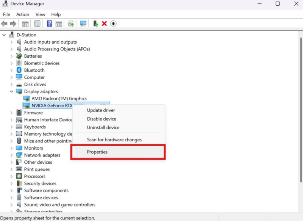The height and width of the screenshot is (221, 303).
Task: Click the blue Help question mark toolbar icon
Action: [49, 24]
